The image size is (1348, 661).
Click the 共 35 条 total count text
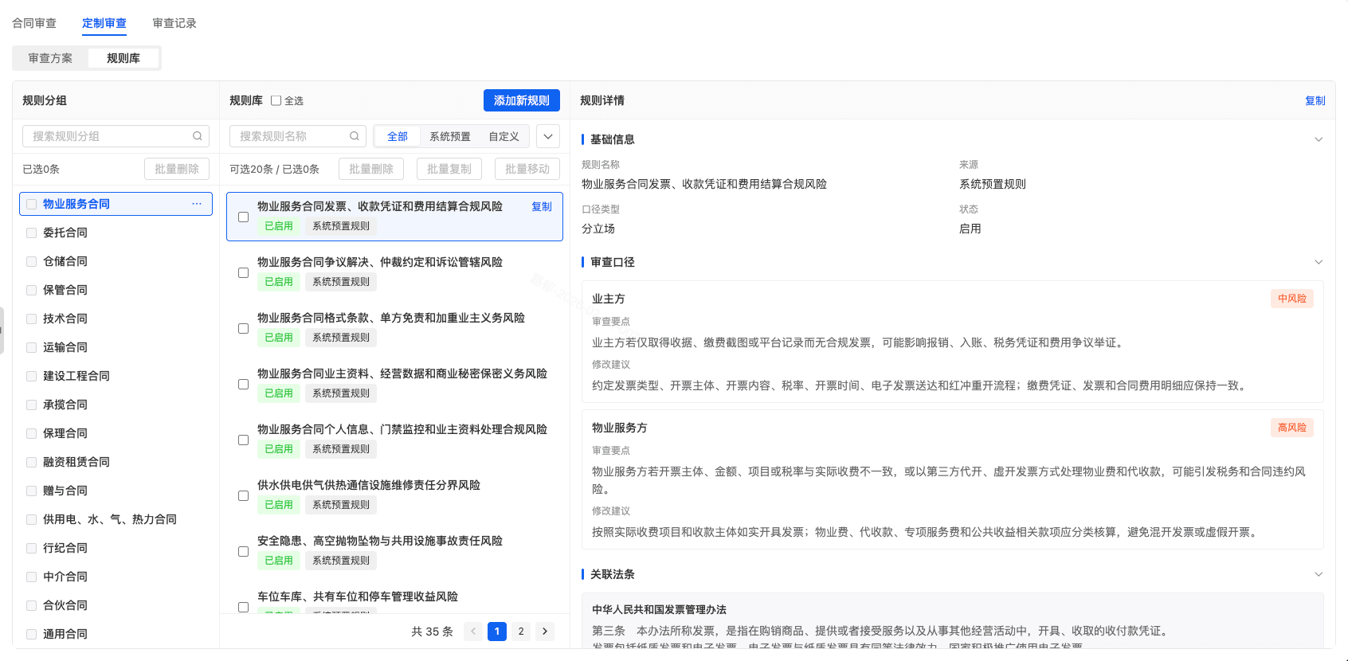click(x=432, y=632)
